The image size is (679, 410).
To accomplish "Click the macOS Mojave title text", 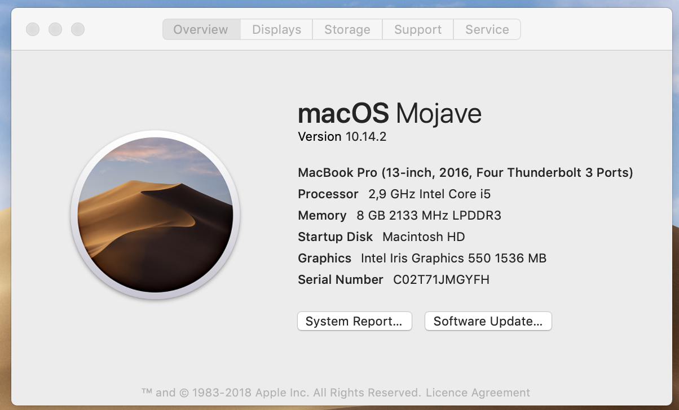I will pyautogui.click(x=389, y=113).
